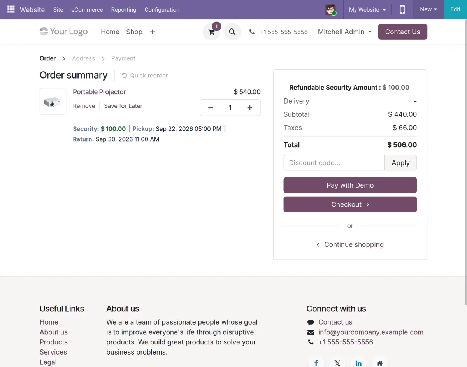Click the info@yourcompany.example.com email link

[371, 332]
